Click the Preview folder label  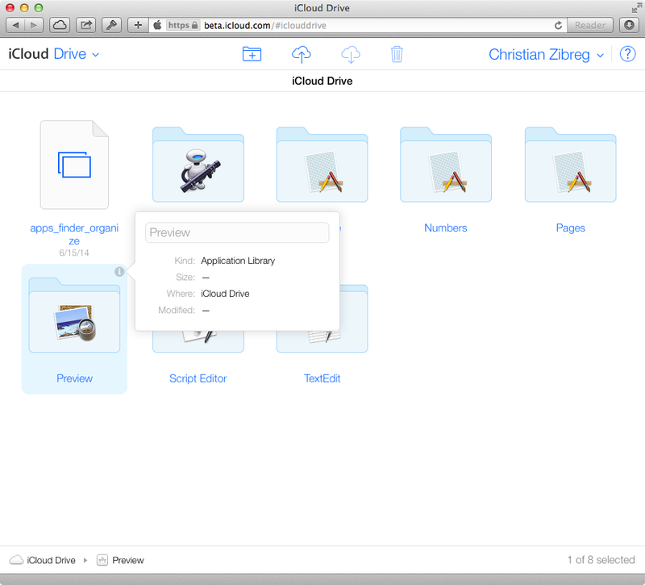[74, 378]
